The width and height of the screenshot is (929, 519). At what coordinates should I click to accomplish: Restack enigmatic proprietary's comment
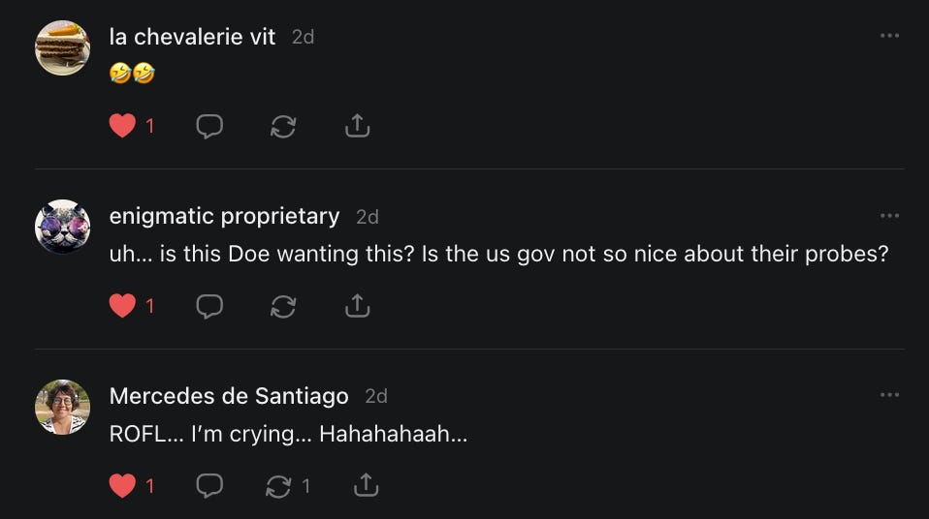click(x=283, y=306)
